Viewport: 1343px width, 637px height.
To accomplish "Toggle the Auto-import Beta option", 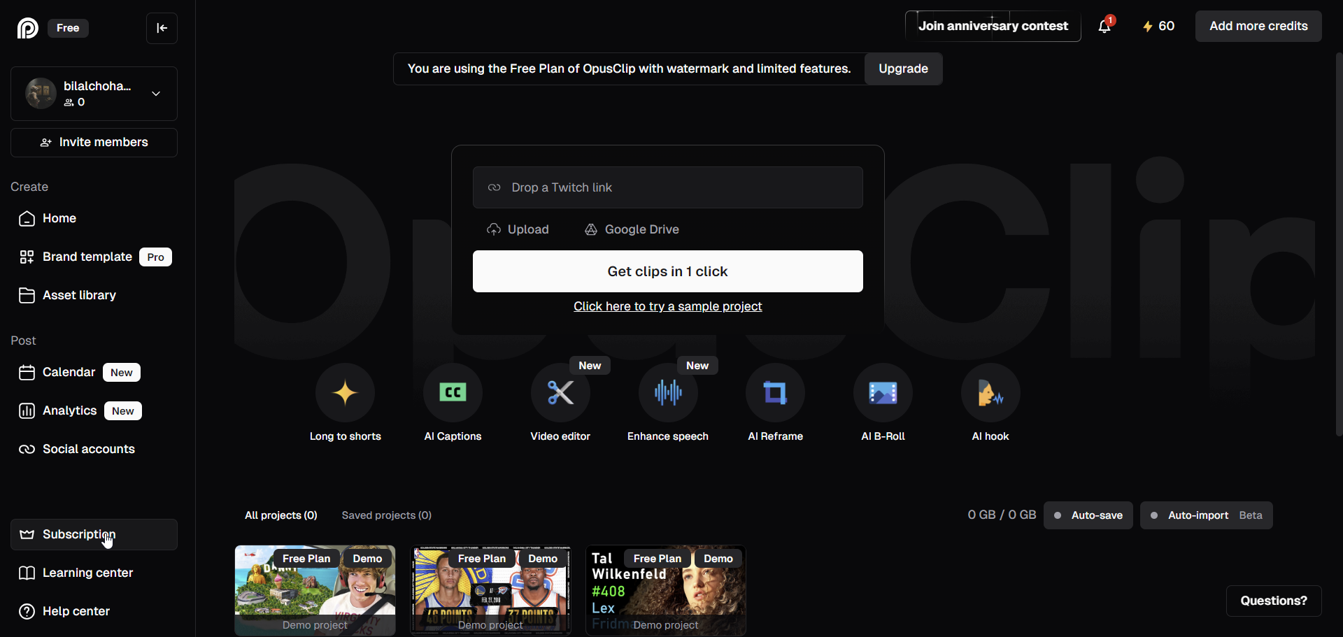I will pos(1206,515).
